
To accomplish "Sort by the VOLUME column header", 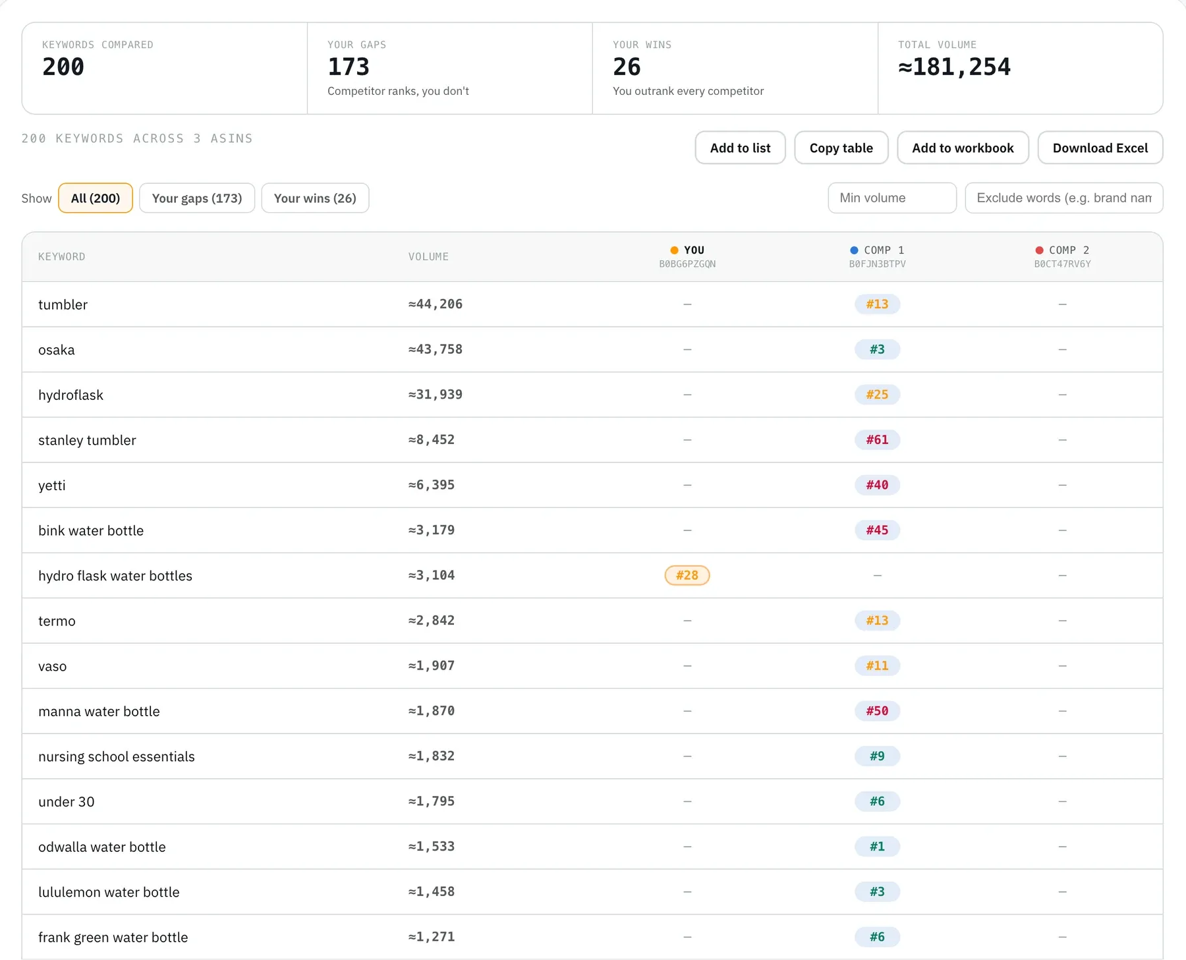I will coord(428,256).
